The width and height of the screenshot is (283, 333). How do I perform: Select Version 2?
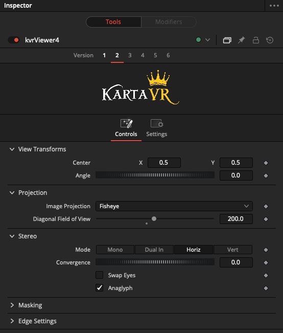[x=117, y=55]
